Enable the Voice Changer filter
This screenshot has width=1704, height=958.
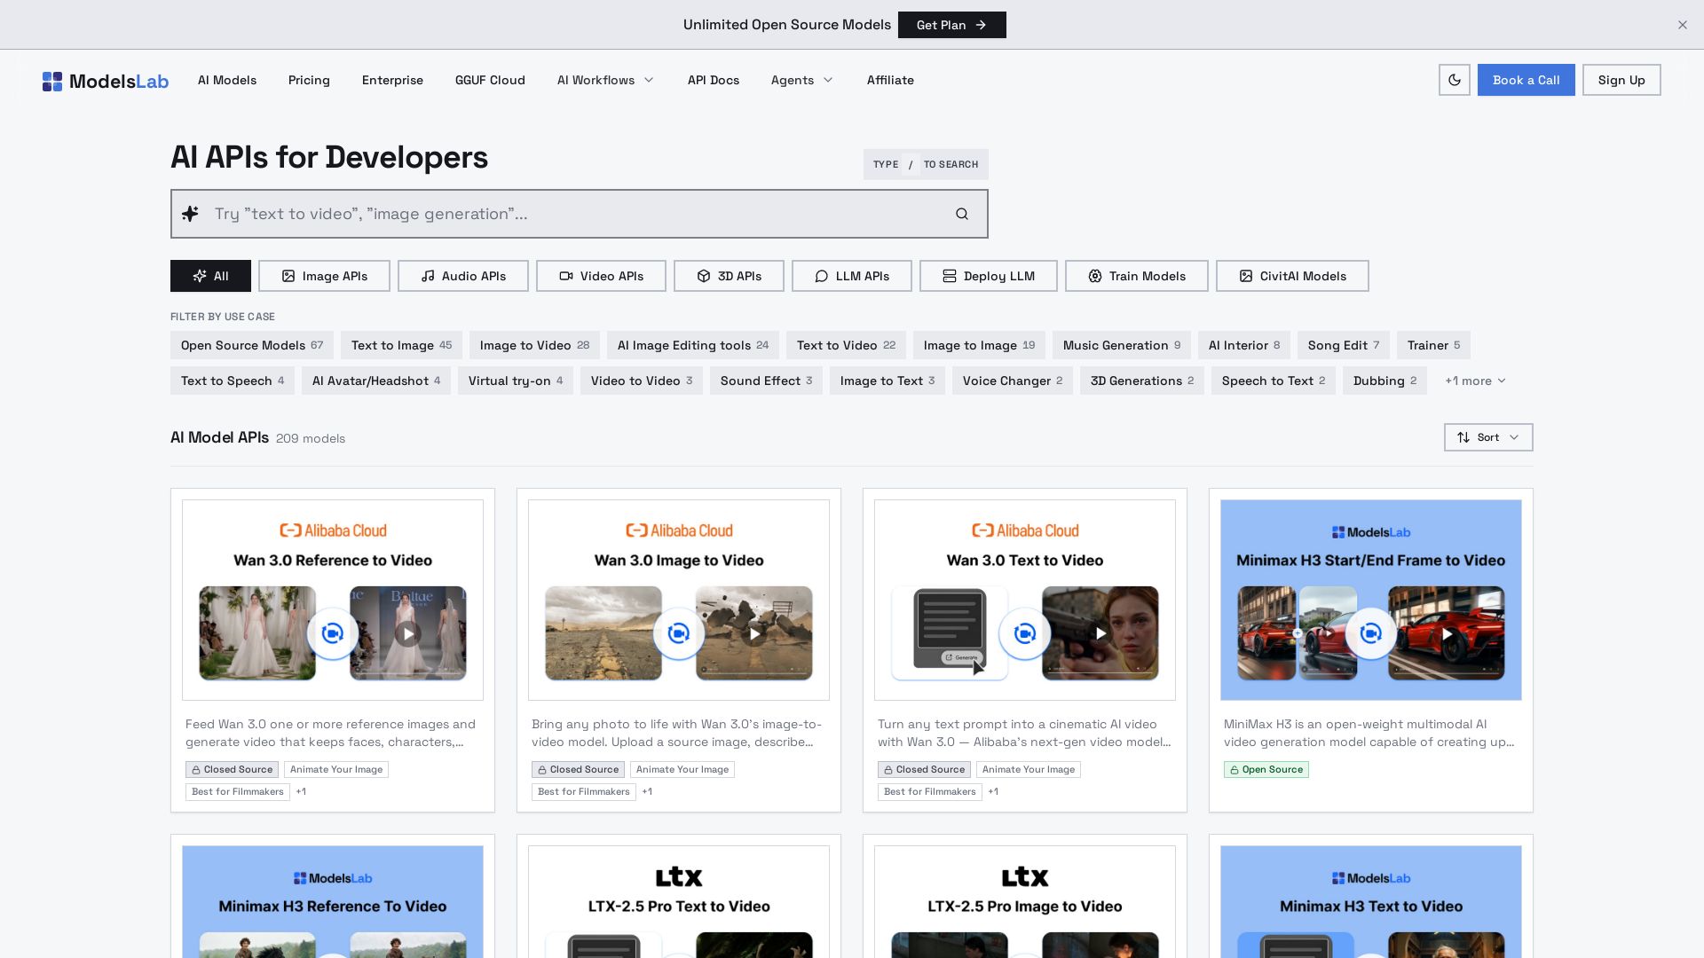tap(1013, 381)
